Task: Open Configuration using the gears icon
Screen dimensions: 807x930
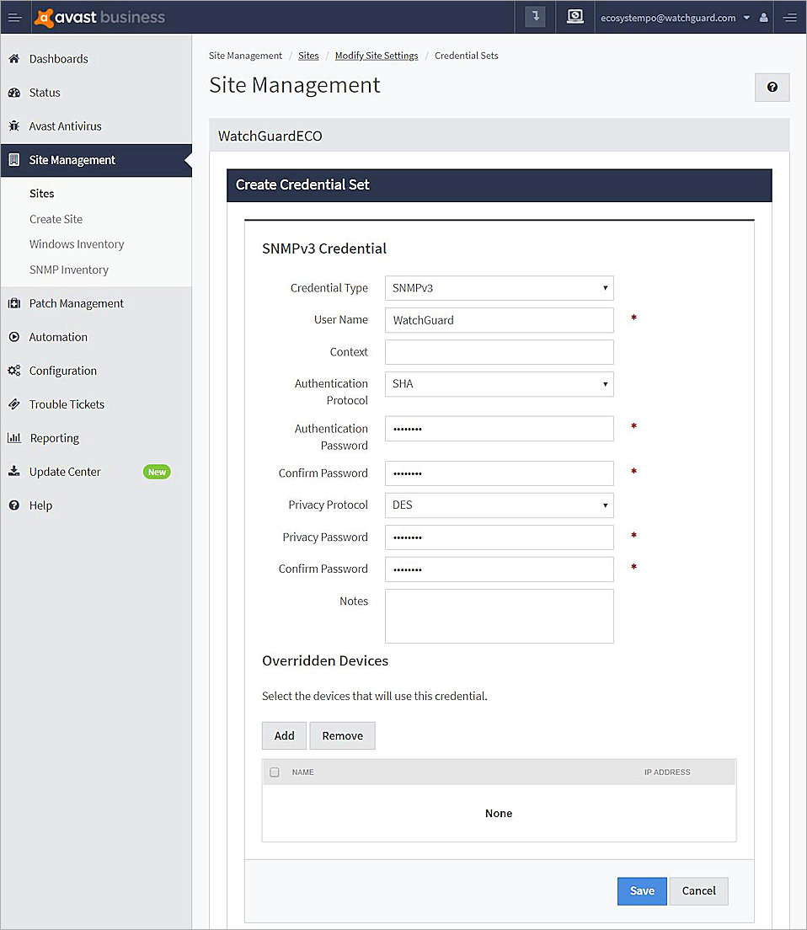Action: click(14, 371)
